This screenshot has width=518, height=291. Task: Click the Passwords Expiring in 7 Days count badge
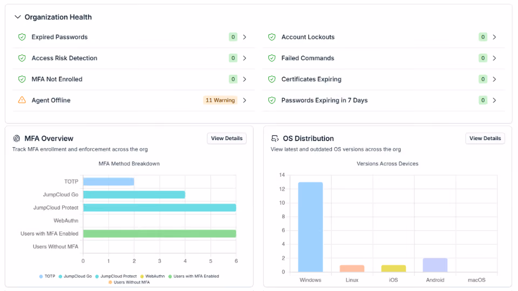point(482,100)
